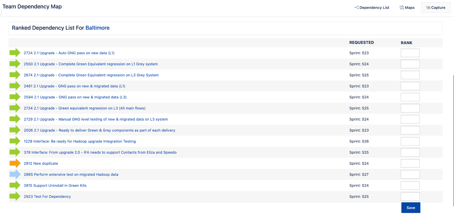
Task: Switch to the Maps view
Action: click(x=407, y=7)
